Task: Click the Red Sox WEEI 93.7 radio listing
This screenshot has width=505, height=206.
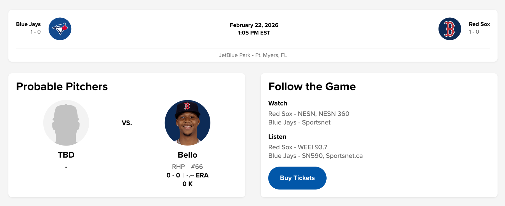Action: coord(298,147)
